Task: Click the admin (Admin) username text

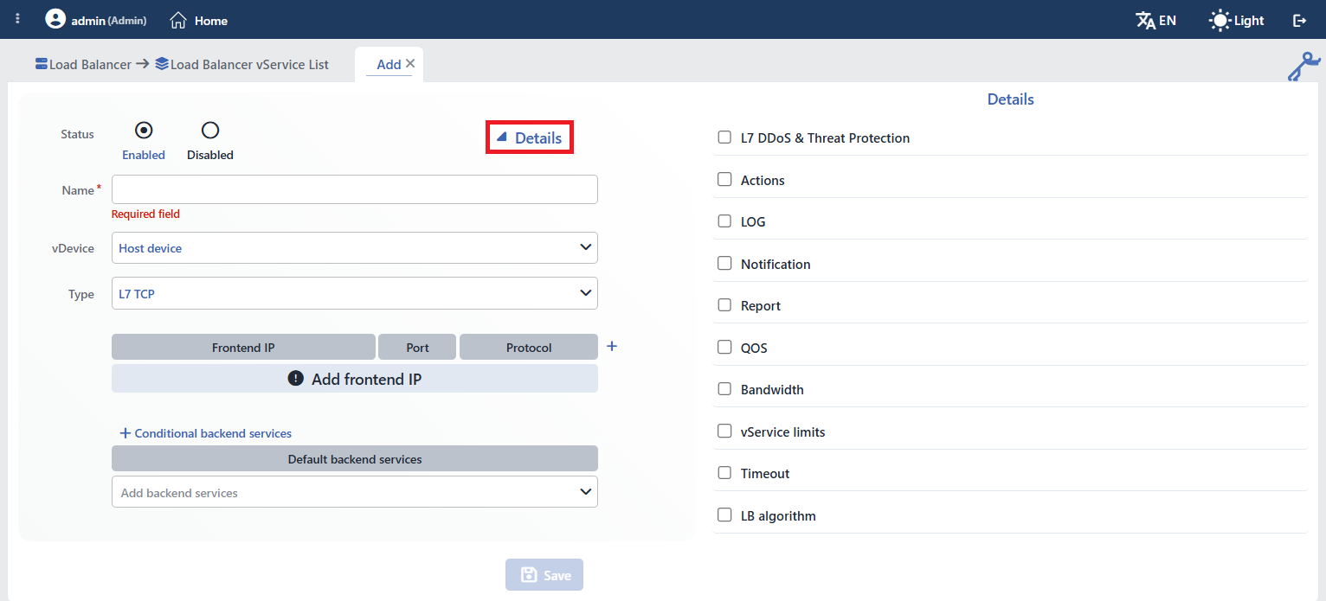Action: coord(109,20)
